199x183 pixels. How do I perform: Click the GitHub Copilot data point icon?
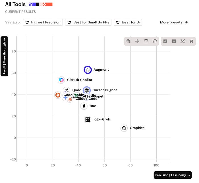(61, 80)
